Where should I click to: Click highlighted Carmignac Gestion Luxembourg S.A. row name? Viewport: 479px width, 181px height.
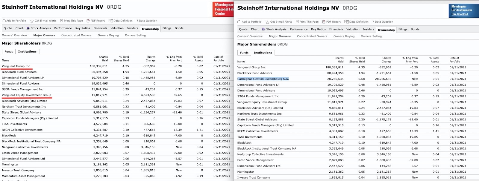263,79
